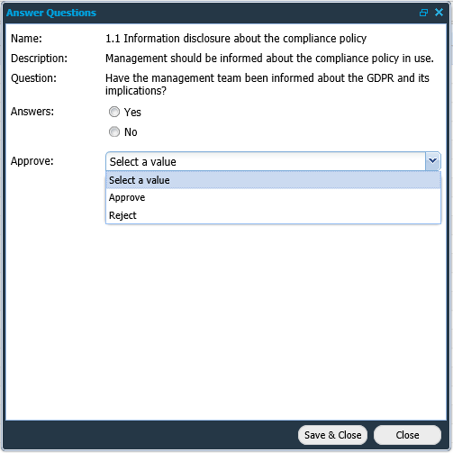Click the No answer label text
This screenshot has width=453, height=453.
coord(131,132)
